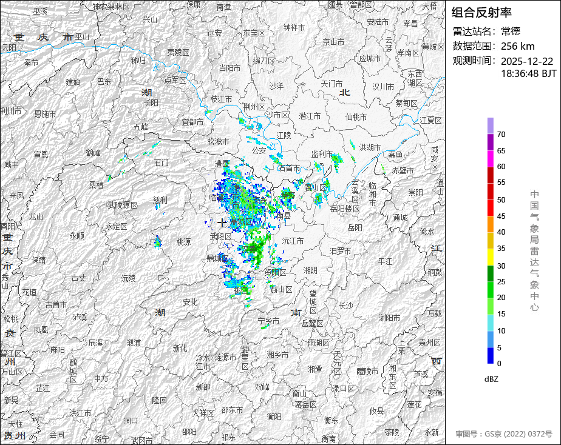Click the 怀化 area label 鹤城区
Viewport: 561px width, 445px height.
point(73,372)
